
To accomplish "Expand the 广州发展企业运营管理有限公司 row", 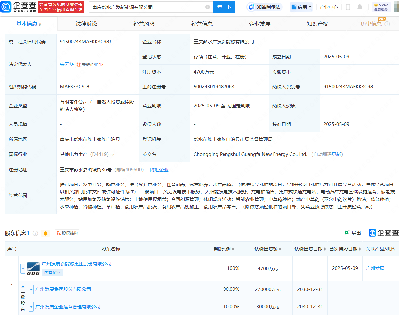I will [31, 307].
